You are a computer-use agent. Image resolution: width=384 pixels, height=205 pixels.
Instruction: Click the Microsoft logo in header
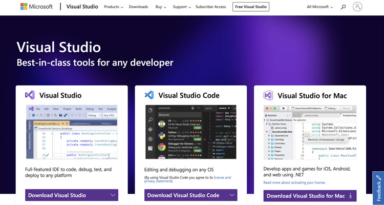point(36,7)
